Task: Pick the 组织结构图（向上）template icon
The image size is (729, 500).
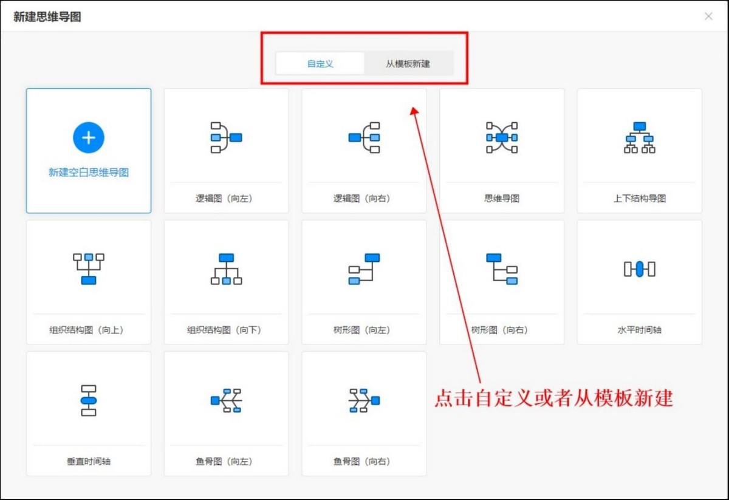Action: click(89, 269)
